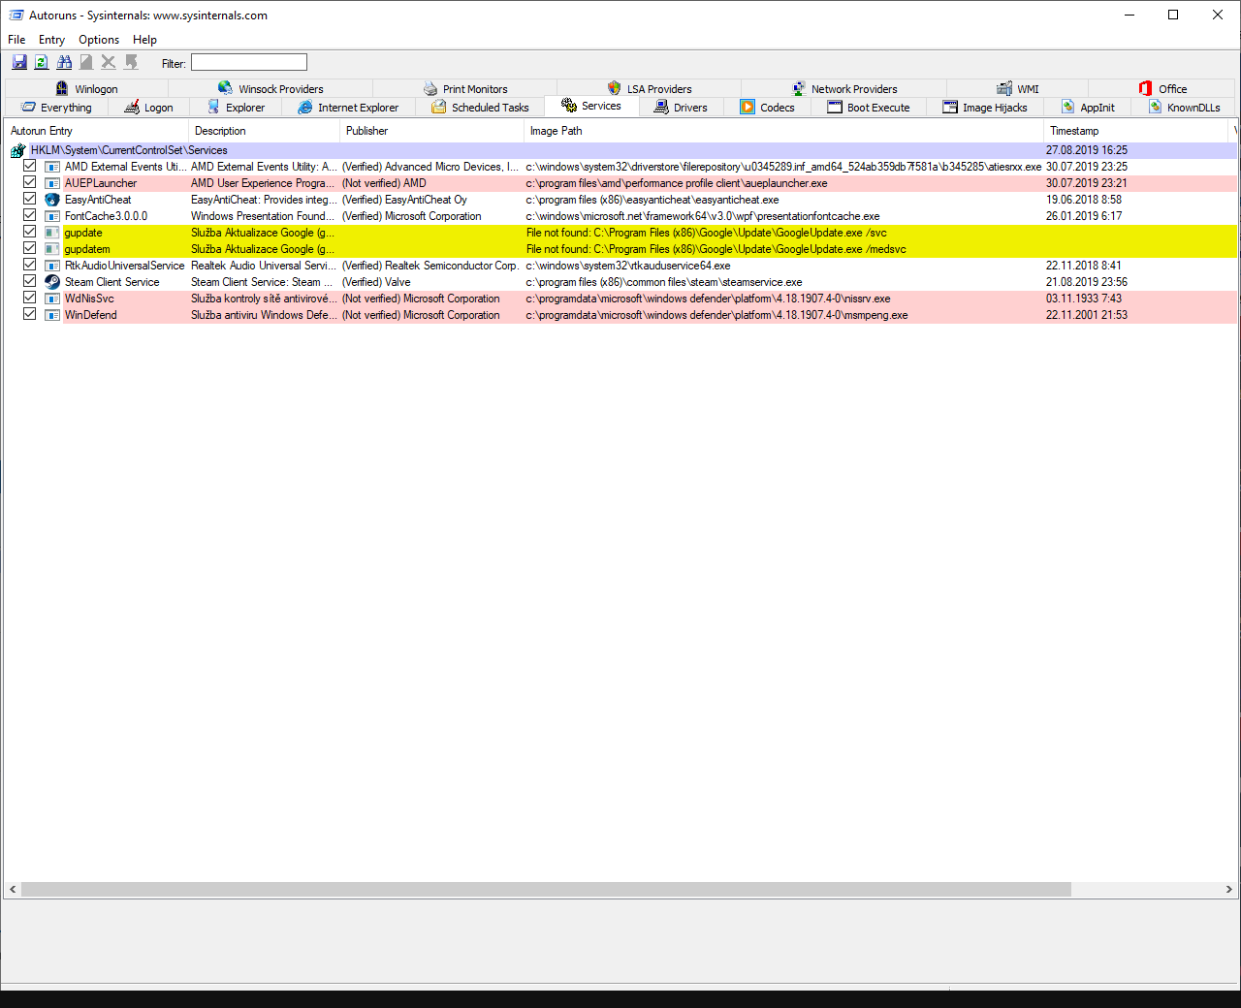Click the registry icon beside HKLM Services key
Viewport: 1241px width, 1008px height.
[17, 150]
